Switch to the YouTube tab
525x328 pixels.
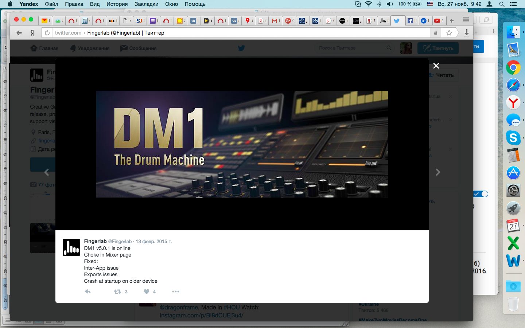click(438, 21)
